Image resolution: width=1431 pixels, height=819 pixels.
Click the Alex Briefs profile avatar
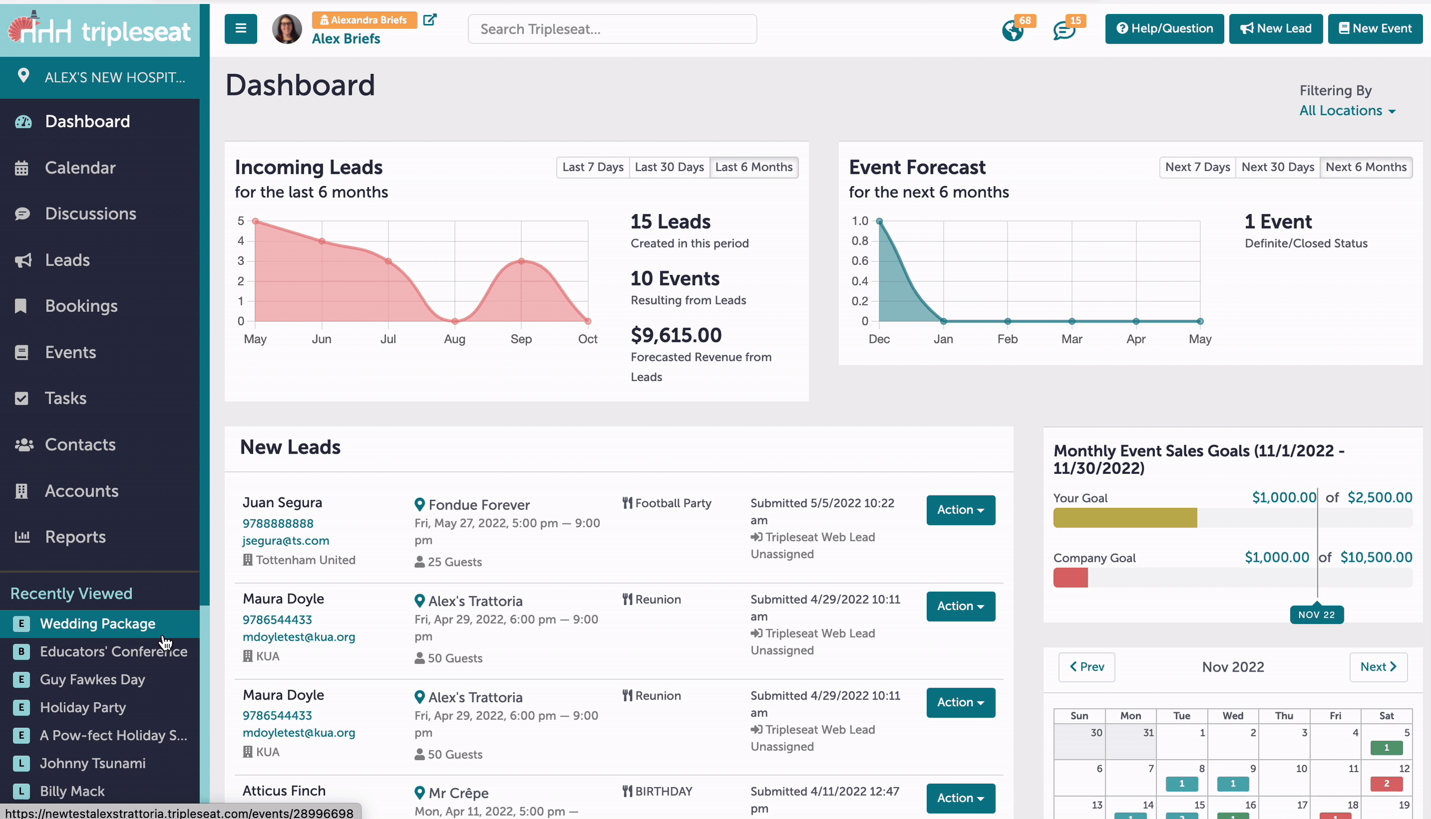click(x=286, y=28)
